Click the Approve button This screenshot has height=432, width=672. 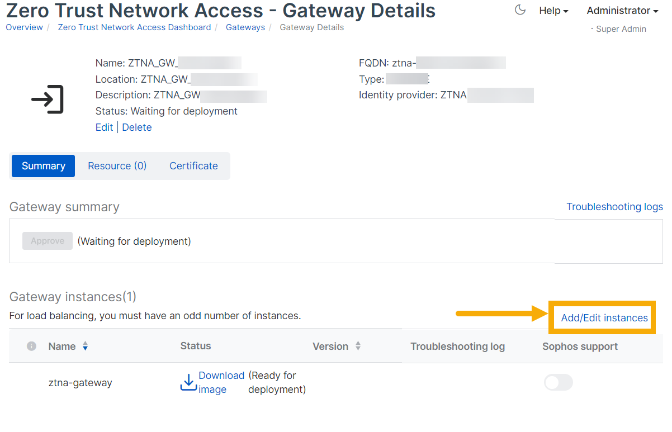(48, 240)
